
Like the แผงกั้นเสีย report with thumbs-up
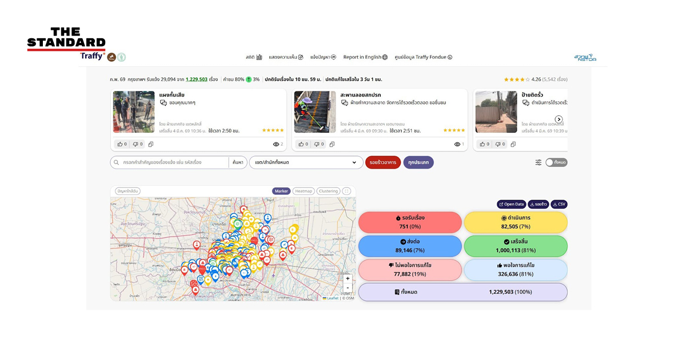122,144
